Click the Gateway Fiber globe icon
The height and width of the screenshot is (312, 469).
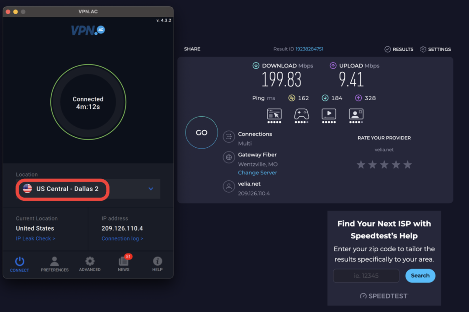229,157
